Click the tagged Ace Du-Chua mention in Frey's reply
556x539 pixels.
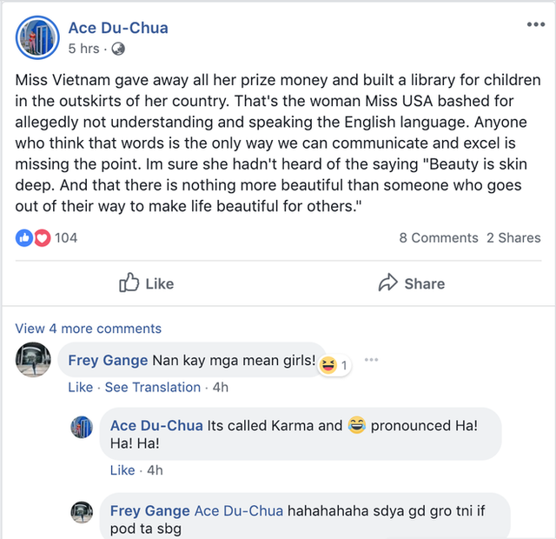click(x=238, y=510)
